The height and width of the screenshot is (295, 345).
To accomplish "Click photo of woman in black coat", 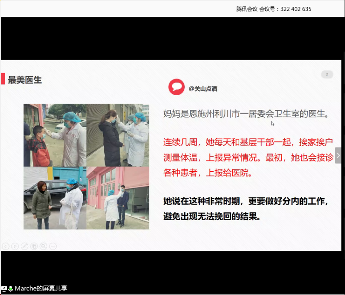I will [x=118, y=135].
